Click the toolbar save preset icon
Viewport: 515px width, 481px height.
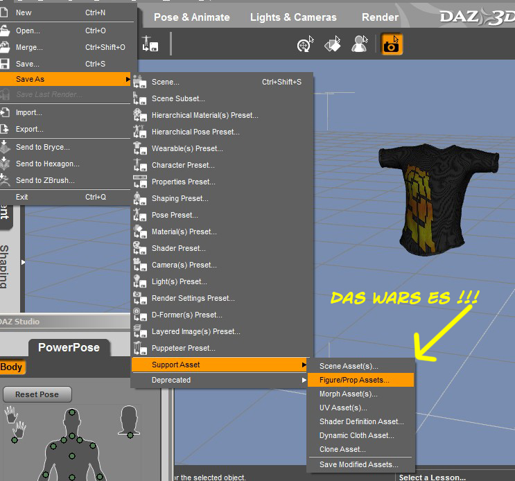(150, 44)
